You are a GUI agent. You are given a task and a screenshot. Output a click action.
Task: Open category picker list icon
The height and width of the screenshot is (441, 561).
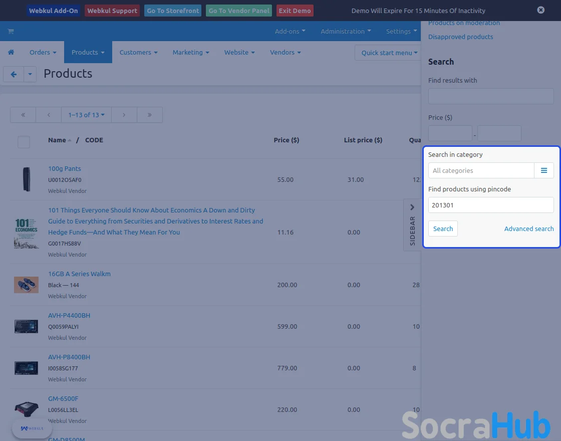pyautogui.click(x=544, y=170)
